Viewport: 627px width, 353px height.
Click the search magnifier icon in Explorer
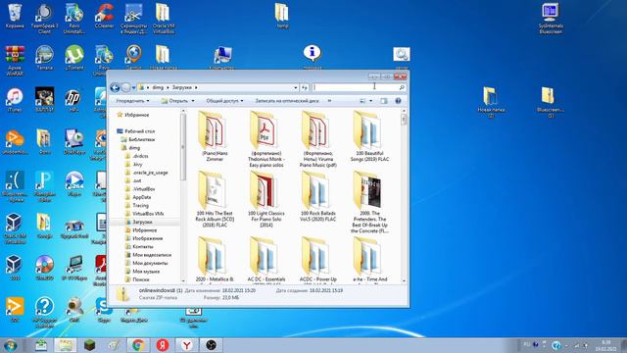(402, 87)
